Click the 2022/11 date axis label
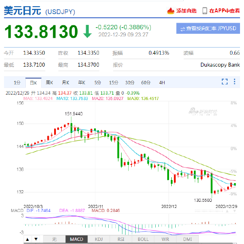This screenshot has height=244, width=244. click(95, 207)
